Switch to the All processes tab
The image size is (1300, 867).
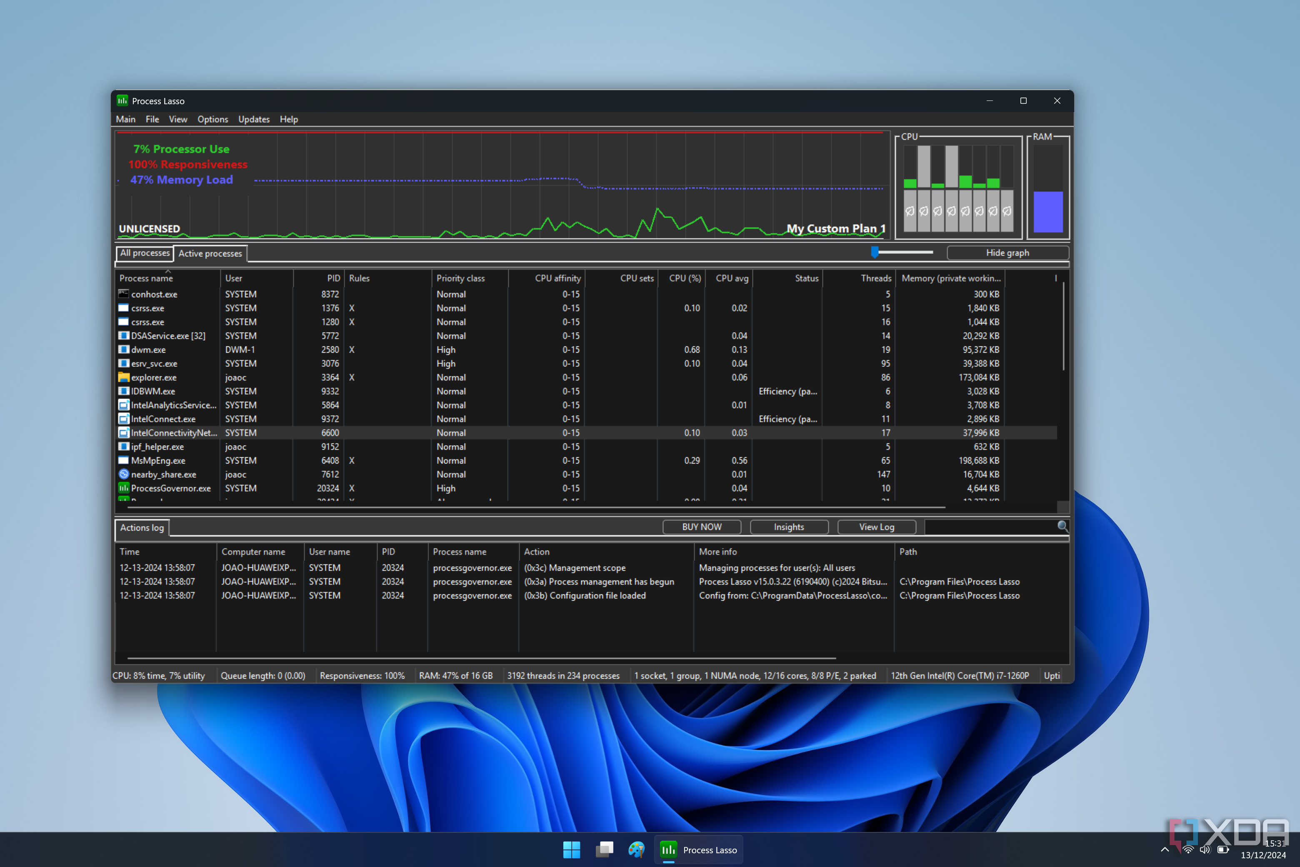click(x=144, y=253)
